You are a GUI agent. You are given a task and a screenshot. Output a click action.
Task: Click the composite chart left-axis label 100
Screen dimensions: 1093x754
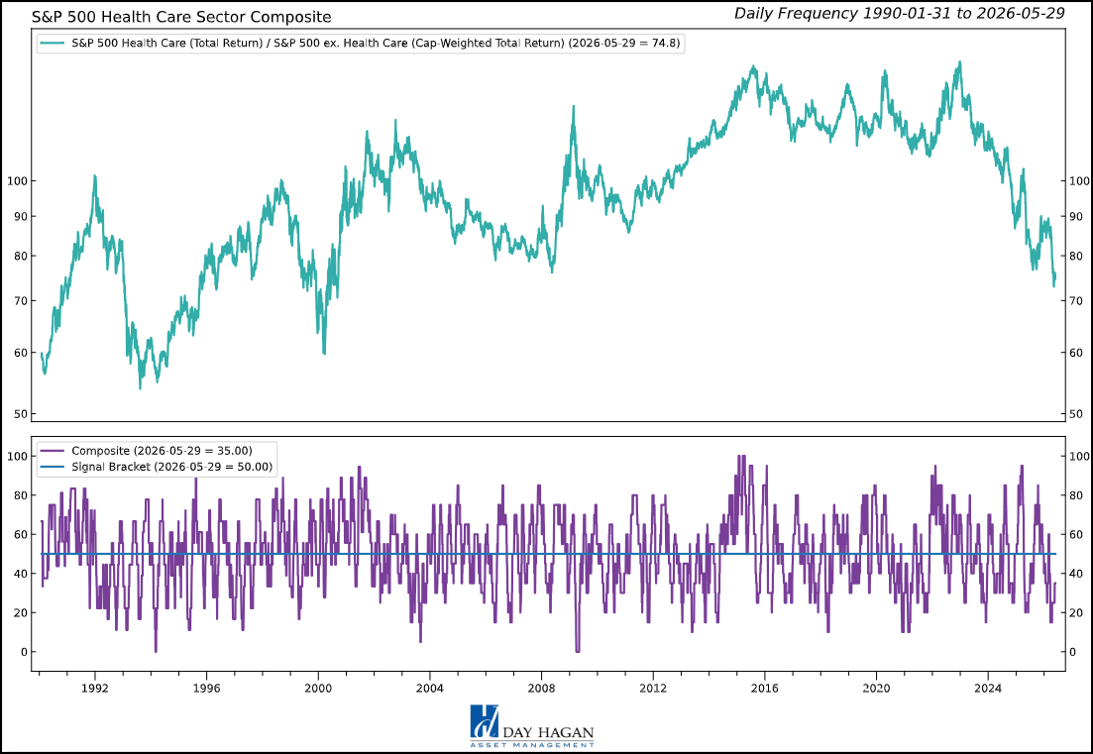point(18,457)
